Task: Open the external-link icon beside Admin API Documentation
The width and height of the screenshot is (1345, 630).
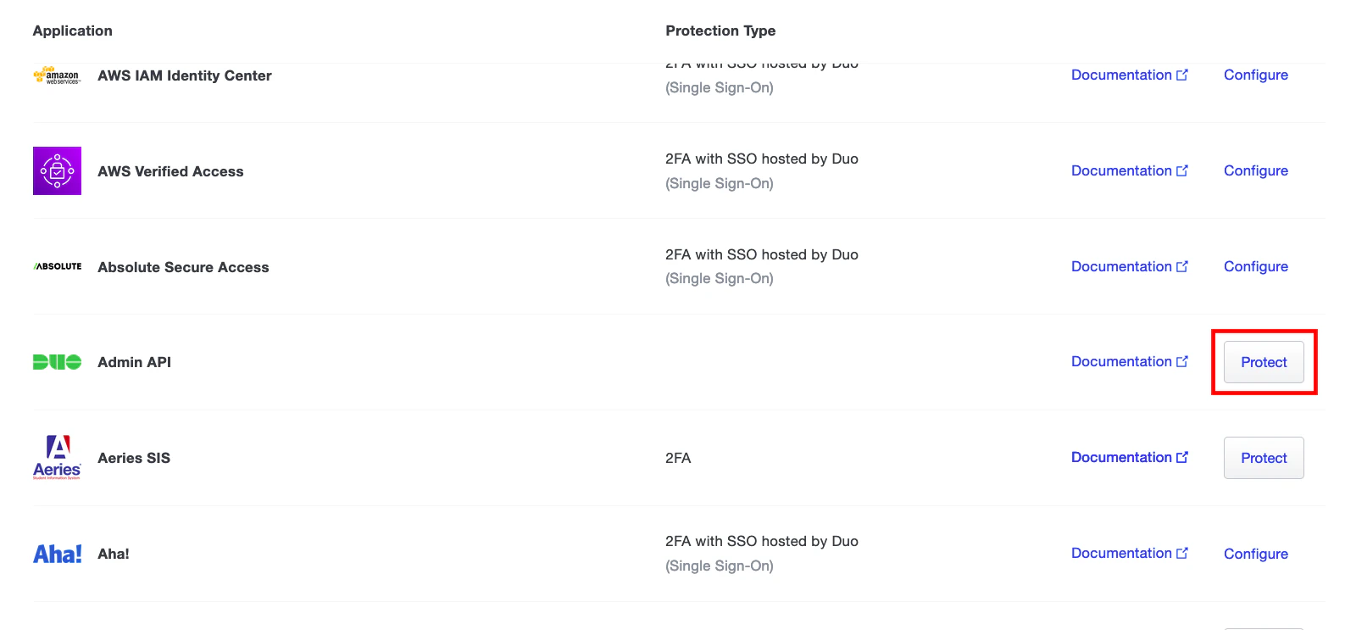Action: pos(1183,361)
